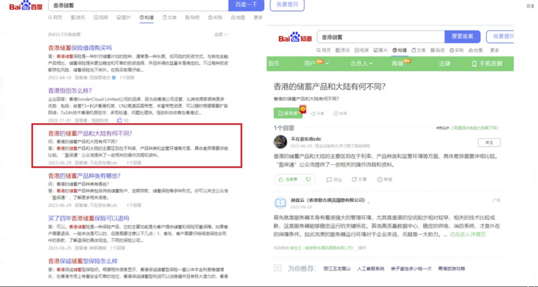The width and height of the screenshot is (538, 287).
Task: Open result 香港恒创怎么样?
Action: [70, 90]
